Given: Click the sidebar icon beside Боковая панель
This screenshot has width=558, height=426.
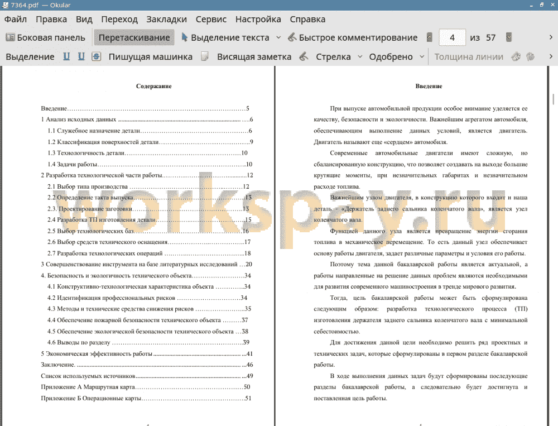Looking at the screenshot, I should click(x=10, y=37).
